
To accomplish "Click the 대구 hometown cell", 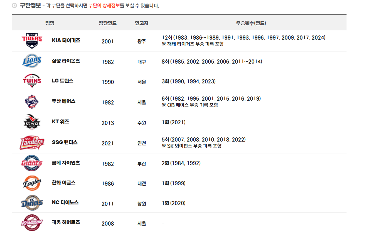I will [x=141, y=62].
